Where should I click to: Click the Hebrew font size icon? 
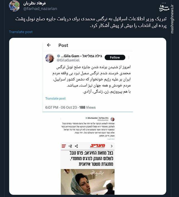70,146
